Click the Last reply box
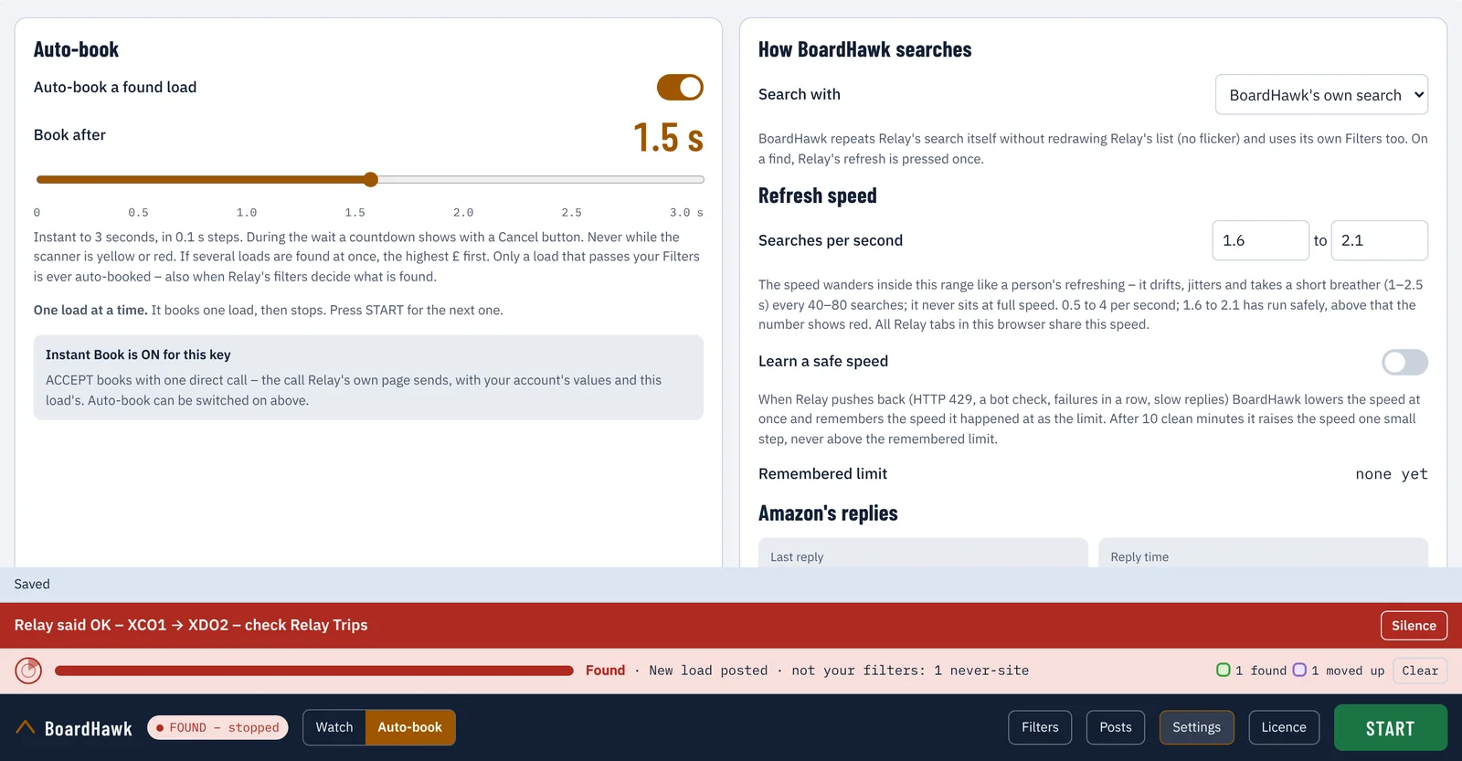Viewport: 1462px width, 761px height. [923, 553]
